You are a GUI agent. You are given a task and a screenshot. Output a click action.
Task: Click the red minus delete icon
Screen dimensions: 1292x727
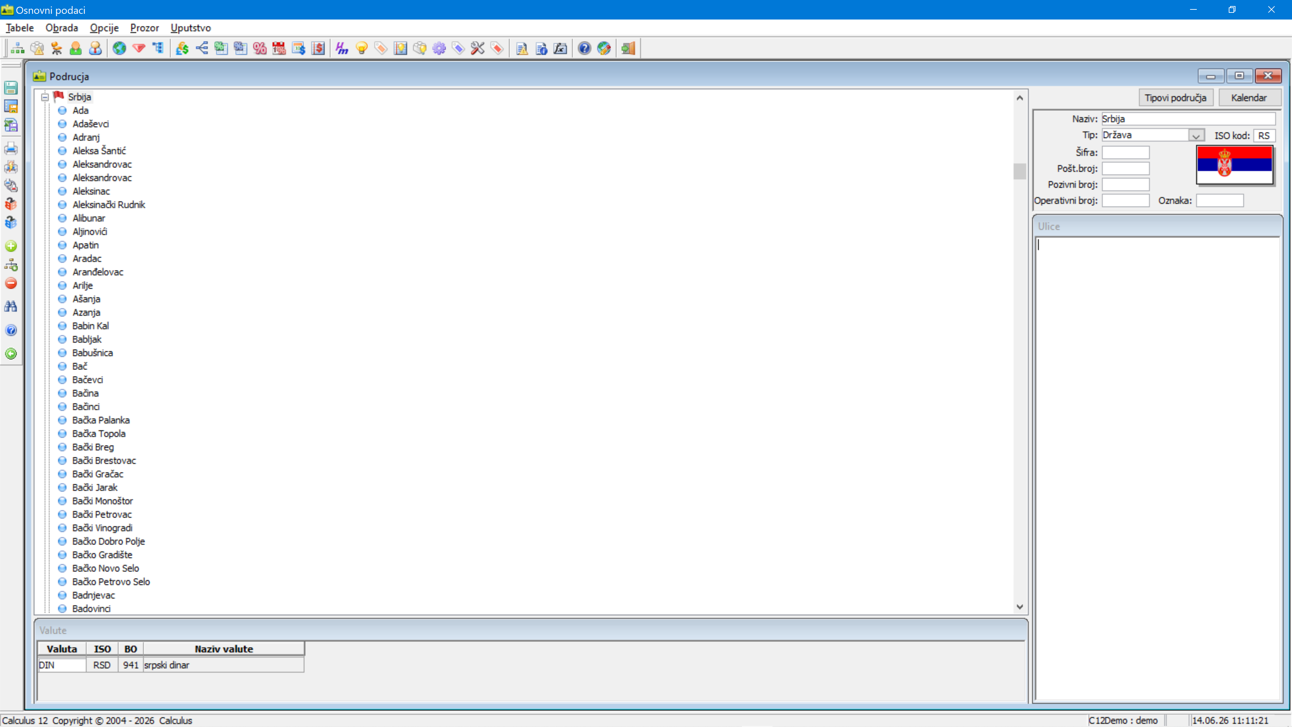click(x=11, y=283)
